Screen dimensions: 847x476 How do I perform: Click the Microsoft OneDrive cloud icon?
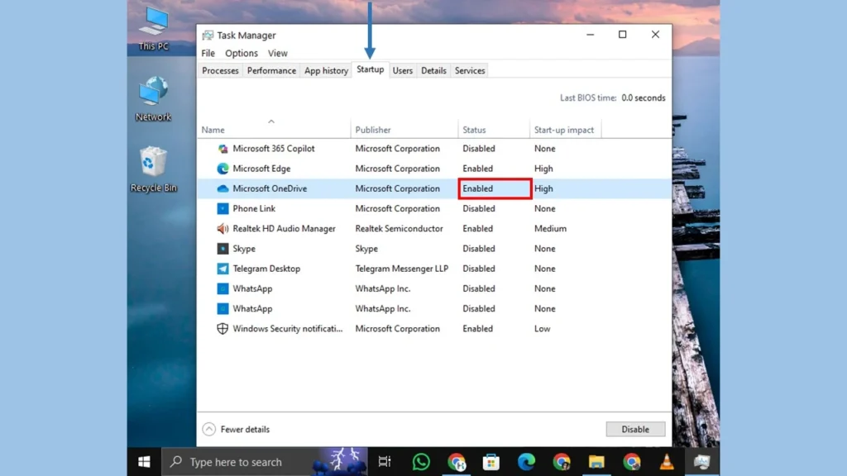(223, 188)
